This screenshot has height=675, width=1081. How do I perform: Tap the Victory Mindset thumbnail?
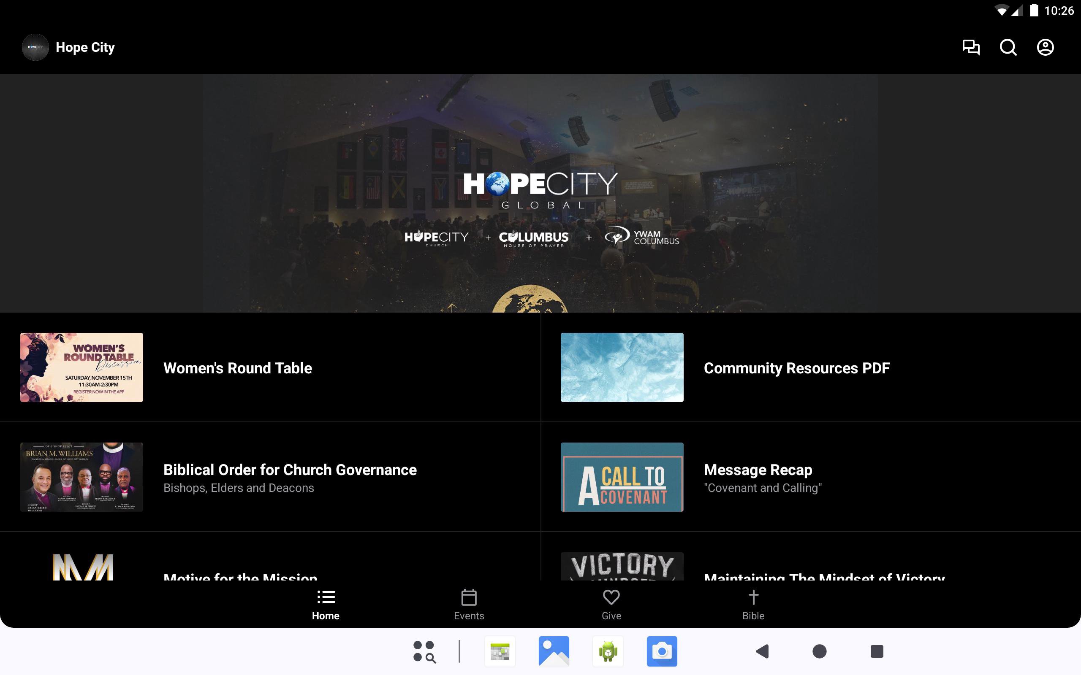622,566
